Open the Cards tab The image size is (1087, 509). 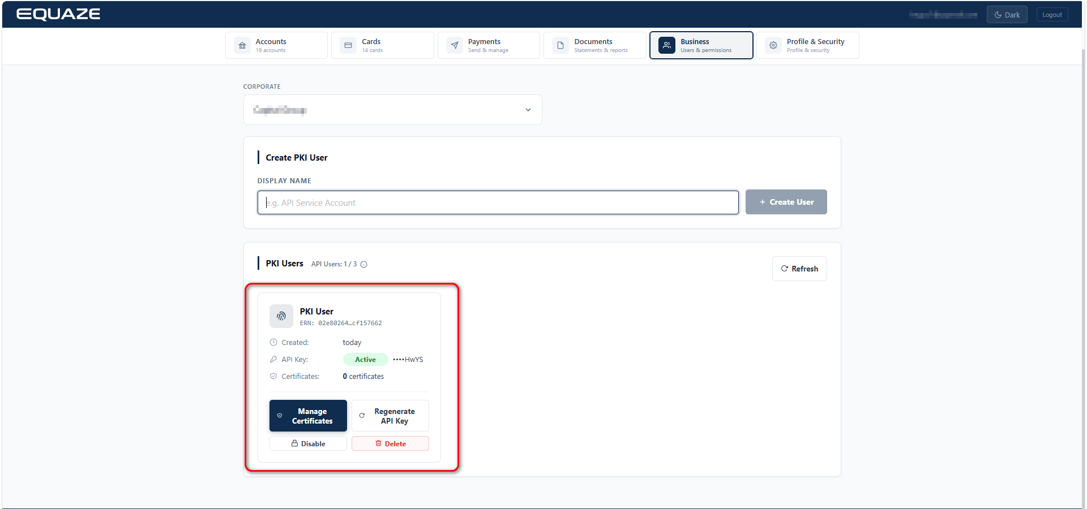[383, 45]
